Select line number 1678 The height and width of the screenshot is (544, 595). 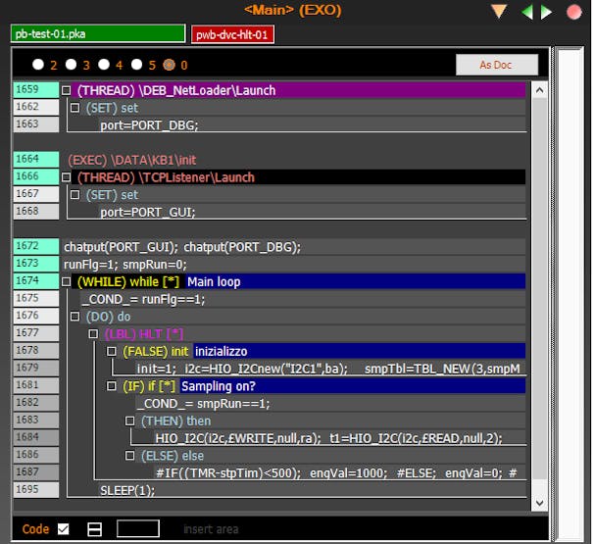tap(36, 351)
